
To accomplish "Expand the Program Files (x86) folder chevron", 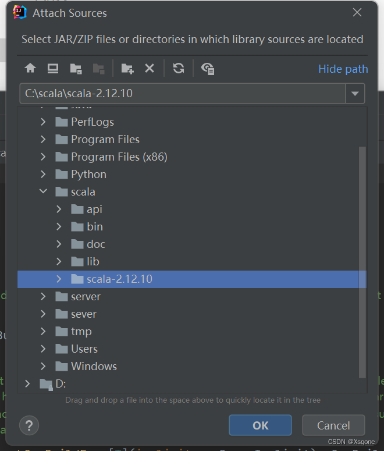I will (43, 157).
